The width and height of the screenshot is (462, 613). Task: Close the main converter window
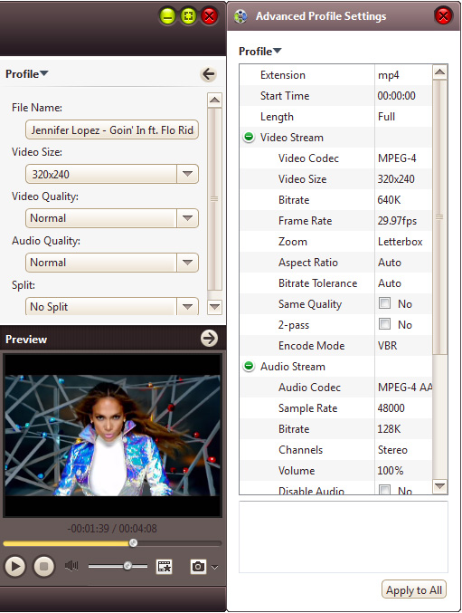(210, 16)
